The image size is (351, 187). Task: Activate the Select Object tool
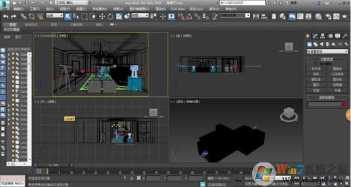coord(68,16)
